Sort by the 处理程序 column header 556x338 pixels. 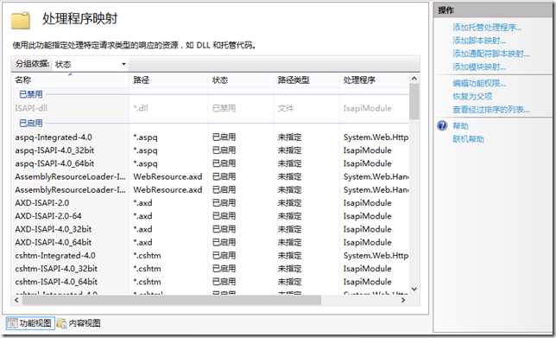tap(374, 80)
